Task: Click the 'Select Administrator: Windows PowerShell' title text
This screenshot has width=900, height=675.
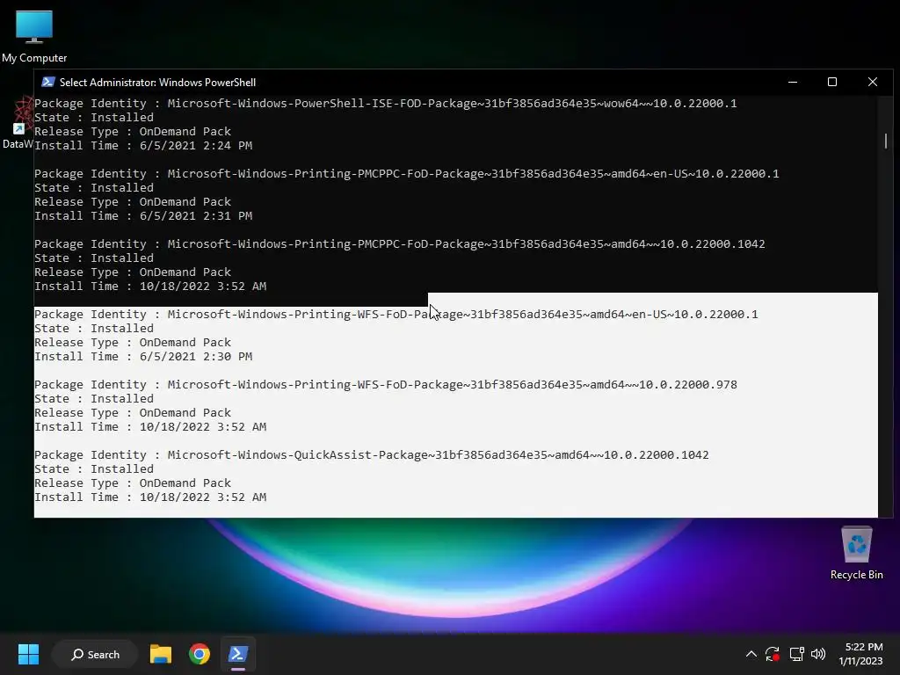Action: [x=158, y=82]
